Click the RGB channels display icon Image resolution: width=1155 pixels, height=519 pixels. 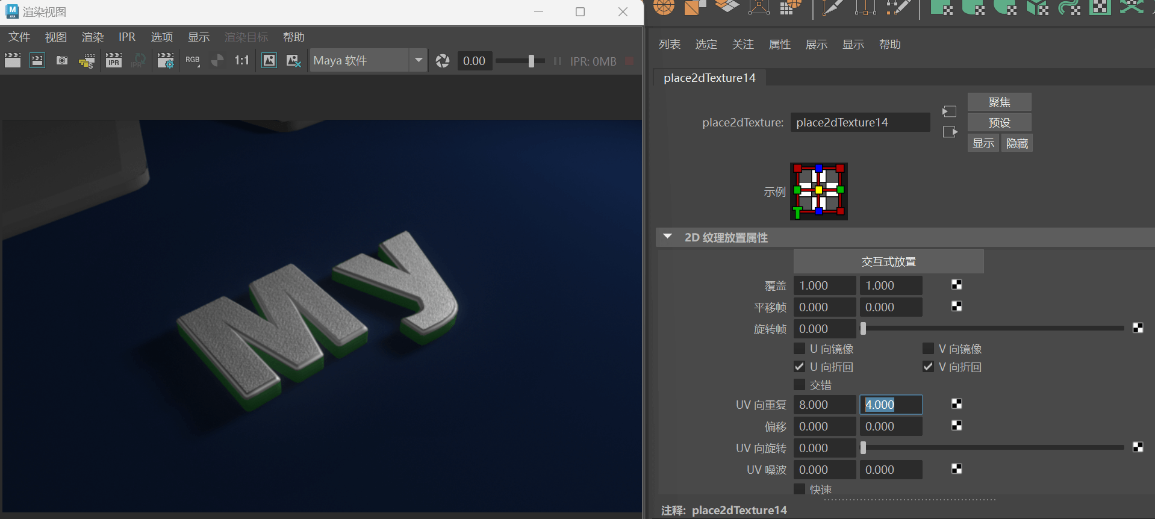[x=193, y=61]
